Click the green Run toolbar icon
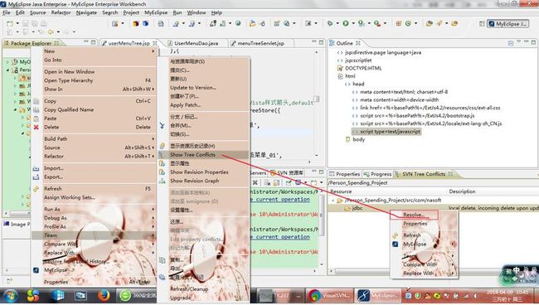The image size is (539, 305). coord(346,23)
